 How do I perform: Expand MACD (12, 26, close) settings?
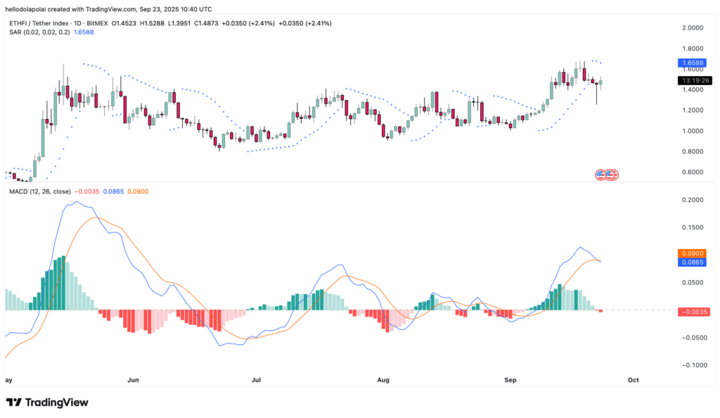click(x=39, y=191)
